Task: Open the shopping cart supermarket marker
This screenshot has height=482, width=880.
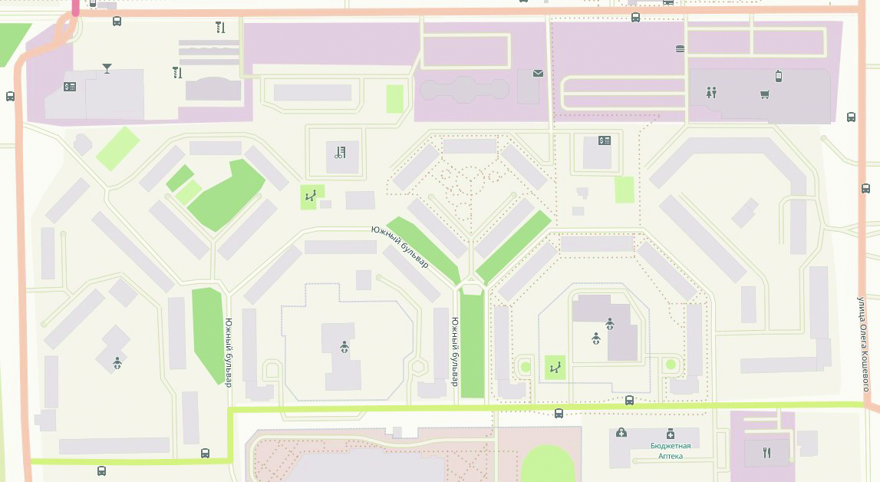Action: tap(764, 95)
